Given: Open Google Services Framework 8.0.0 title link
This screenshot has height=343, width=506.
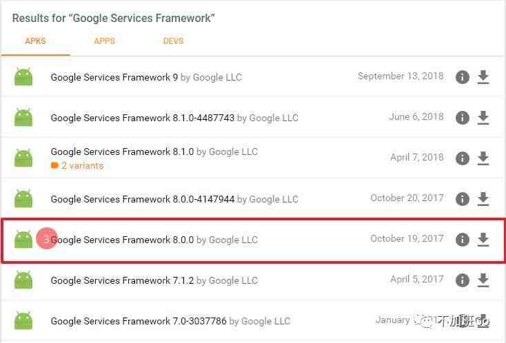Looking at the screenshot, I should (122, 240).
